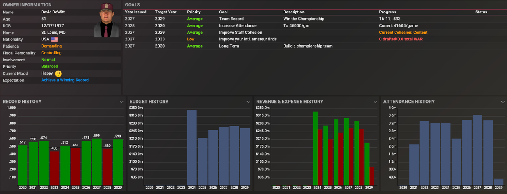The width and height of the screenshot is (507, 194).
Task: Click the Status column header
Action: coord(481,12)
